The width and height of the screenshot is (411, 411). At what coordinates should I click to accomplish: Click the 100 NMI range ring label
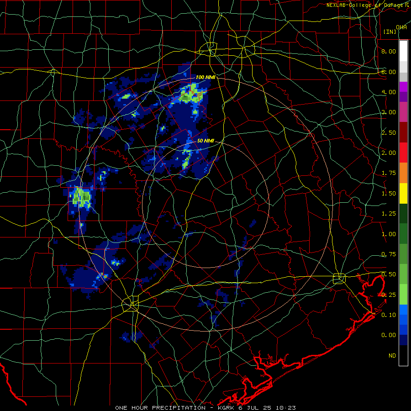tap(205, 77)
